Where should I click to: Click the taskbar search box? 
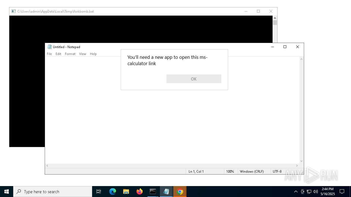point(53,192)
